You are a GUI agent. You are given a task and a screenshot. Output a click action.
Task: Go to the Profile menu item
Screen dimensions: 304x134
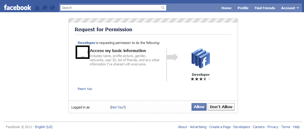[243, 8]
